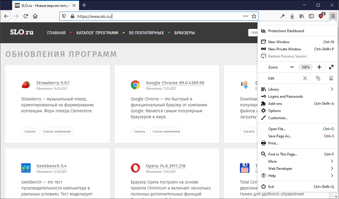Click the Opera logo icon
Image resolution: width=339 pixels, height=199 pixels.
[135, 168]
